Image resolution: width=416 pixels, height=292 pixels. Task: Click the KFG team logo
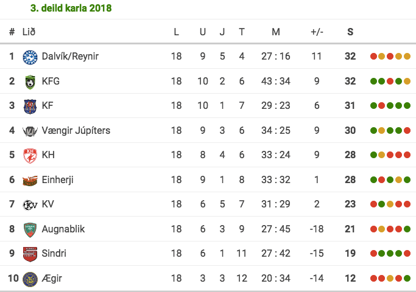tap(30, 82)
